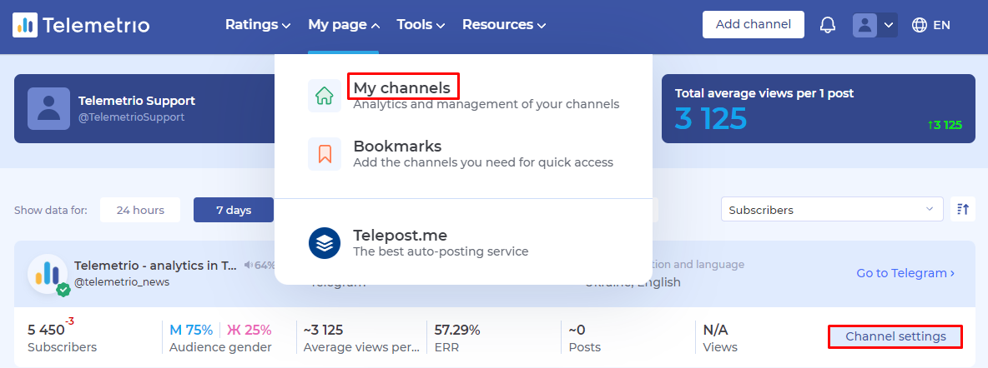
Task: Open the Subscribers sort dropdown
Action: pos(832,210)
